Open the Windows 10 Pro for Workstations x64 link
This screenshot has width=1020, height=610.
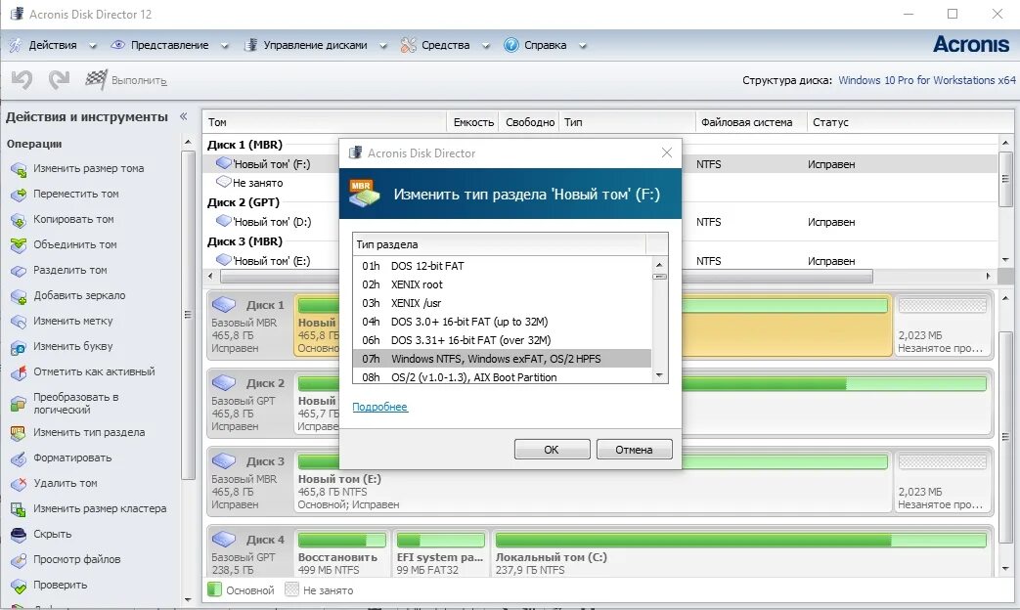coord(926,80)
